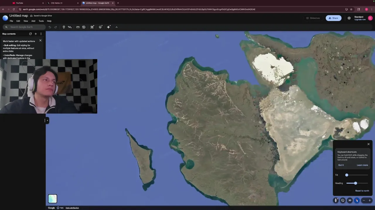Open the Data attribution link
This screenshot has width=375, height=210.
tap(72, 208)
